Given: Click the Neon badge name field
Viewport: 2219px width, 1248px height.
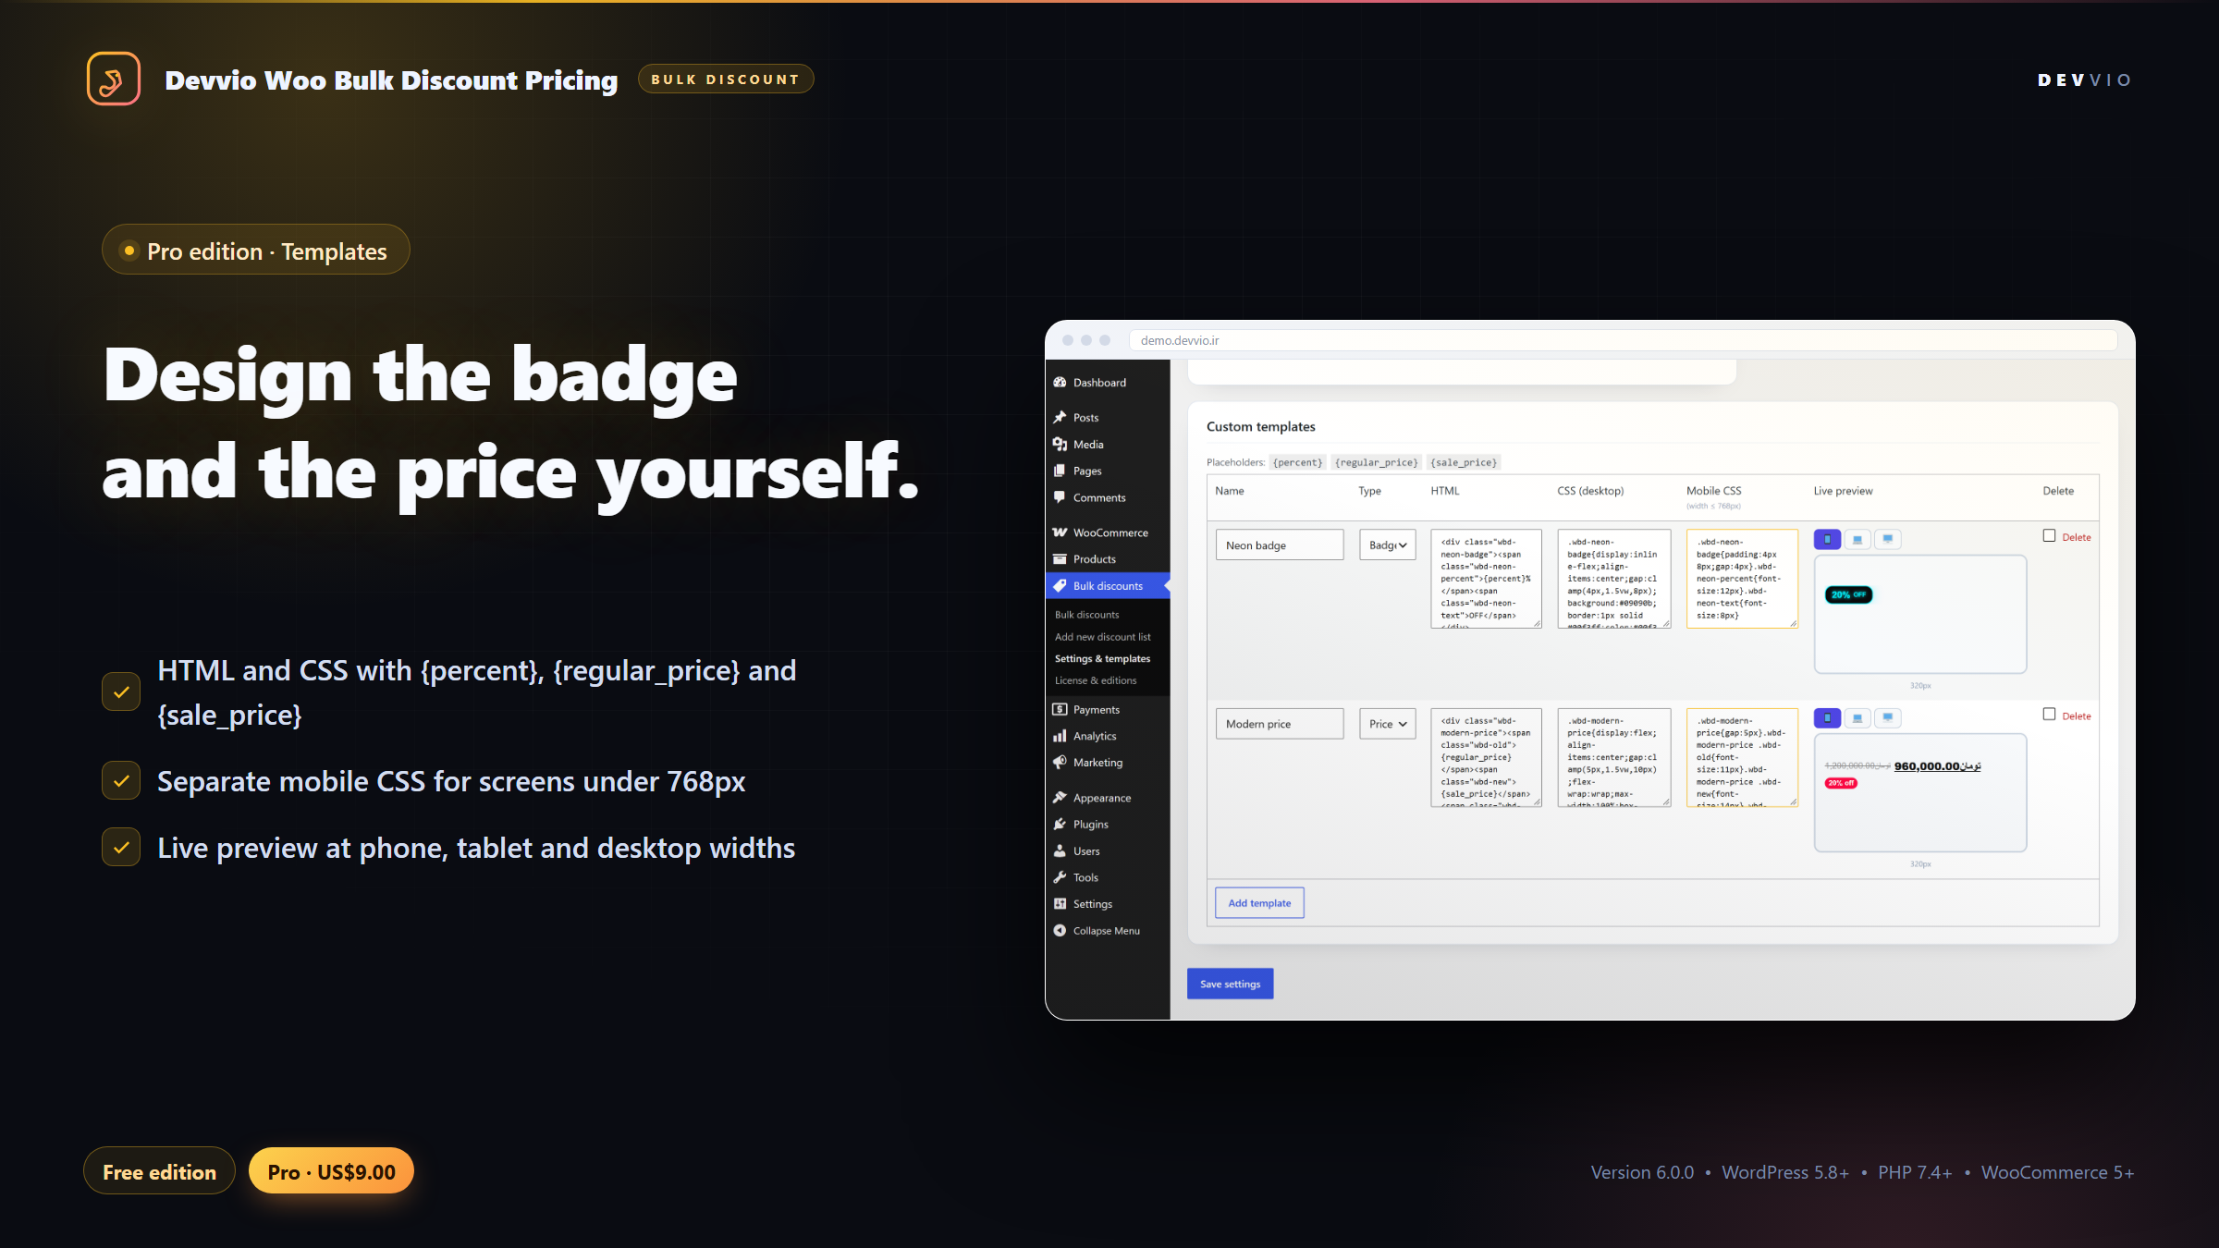Looking at the screenshot, I should tap(1280, 545).
